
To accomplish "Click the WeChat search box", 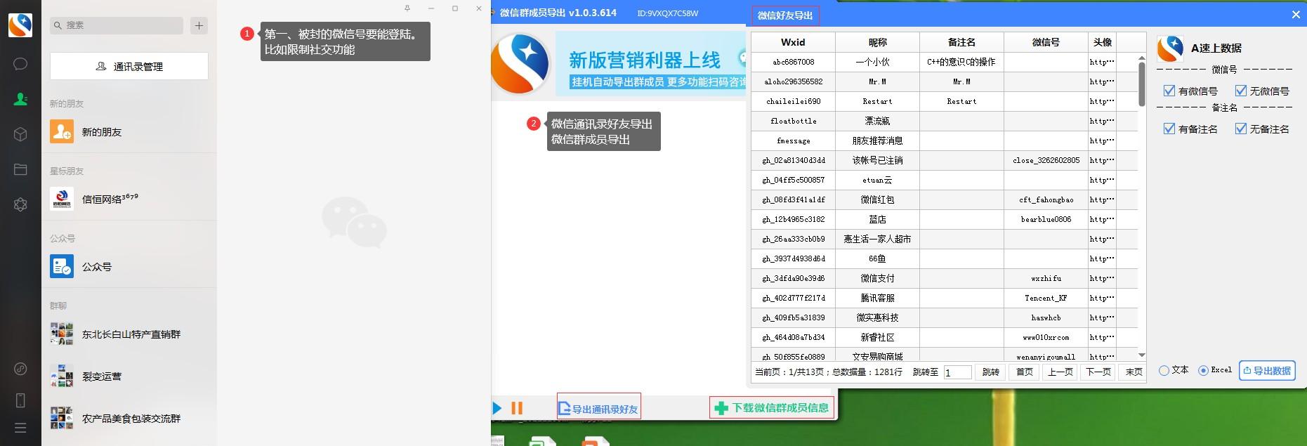I will (x=117, y=25).
